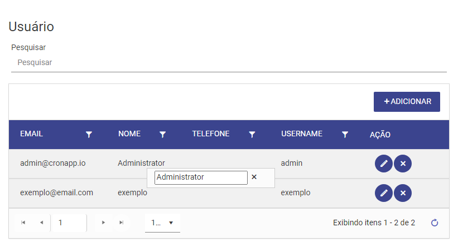Go to the previous page
Screen dimensions: 458x247
41,223
